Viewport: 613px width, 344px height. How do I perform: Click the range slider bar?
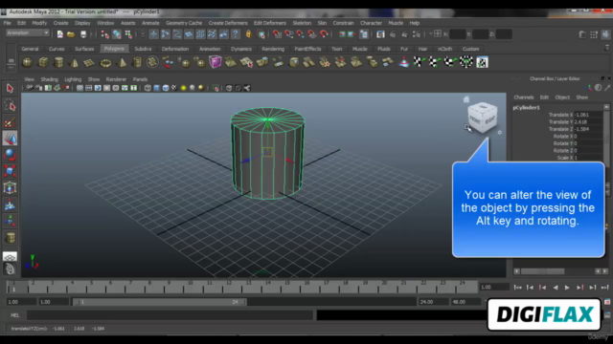pos(160,302)
